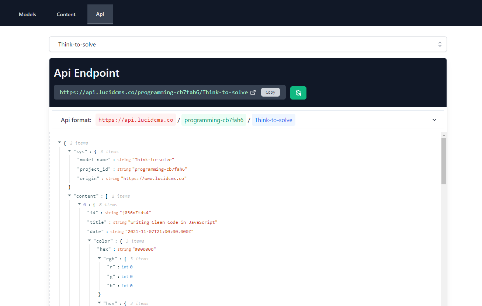Click the green refresh icon button

coord(298,93)
